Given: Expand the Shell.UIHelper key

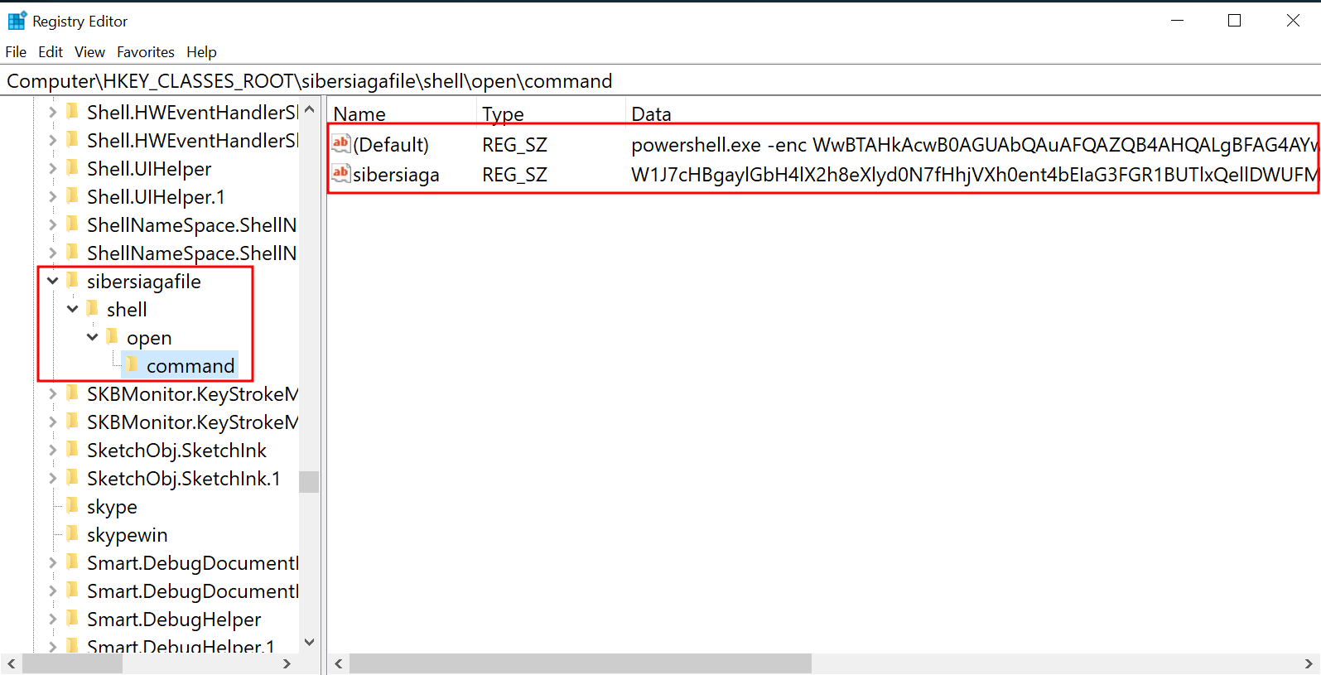Looking at the screenshot, I should point(52,168).
